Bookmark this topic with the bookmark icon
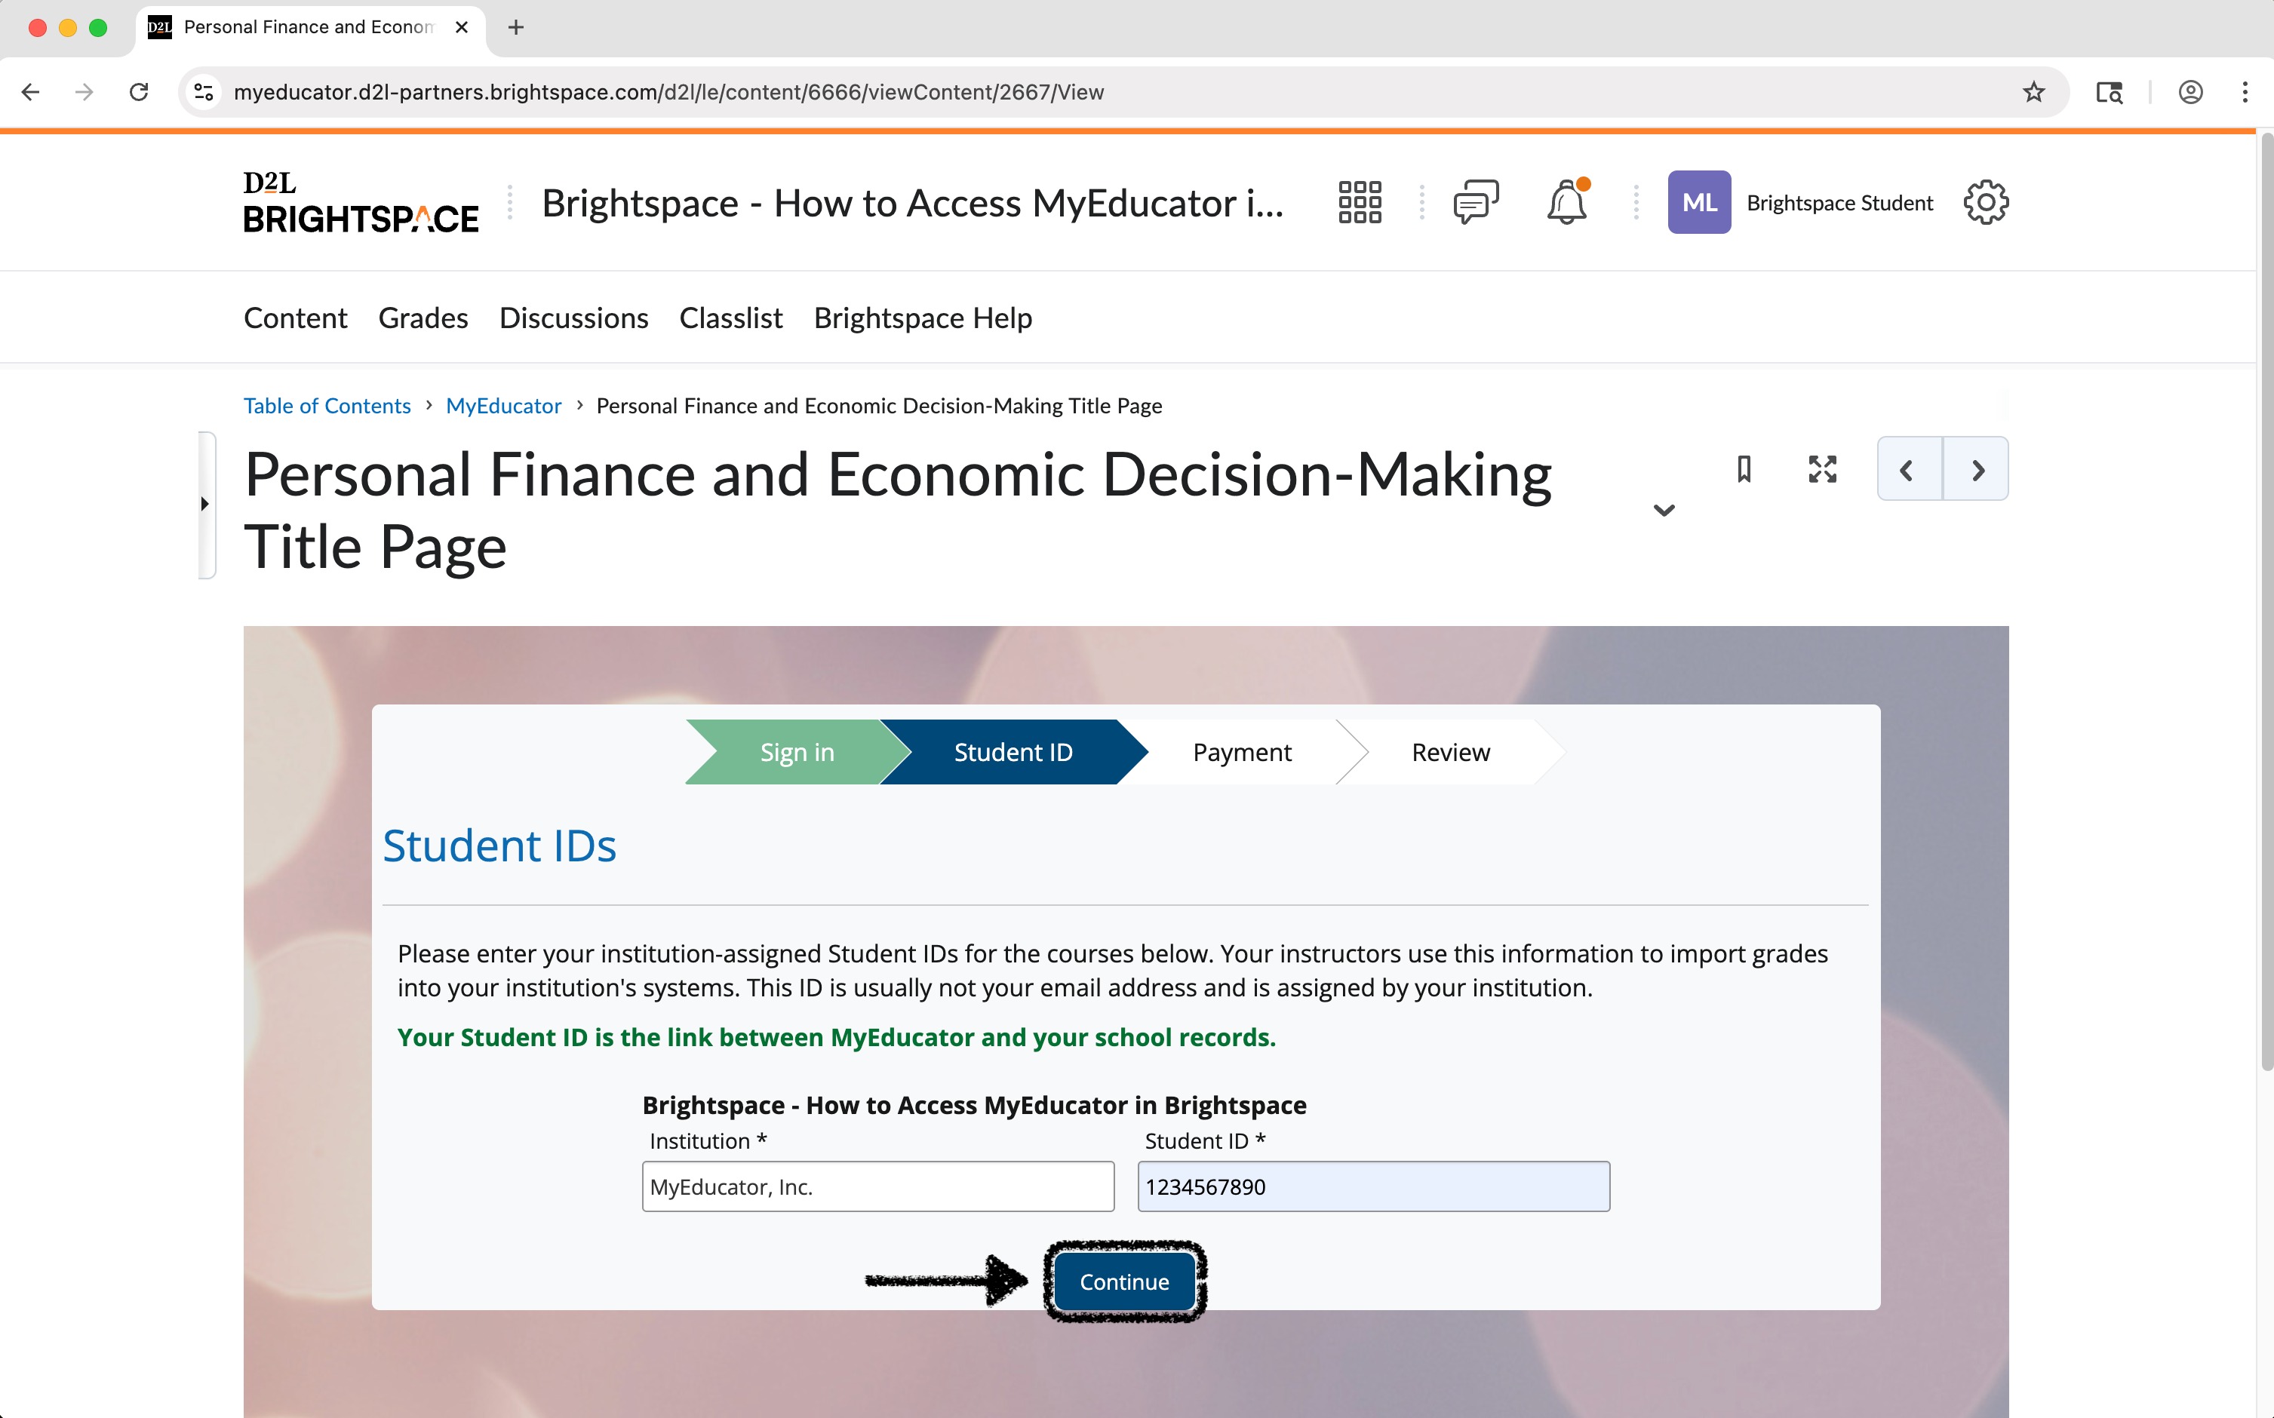The width and height of the screenshot is (2274, 1418). point(1744,469)
